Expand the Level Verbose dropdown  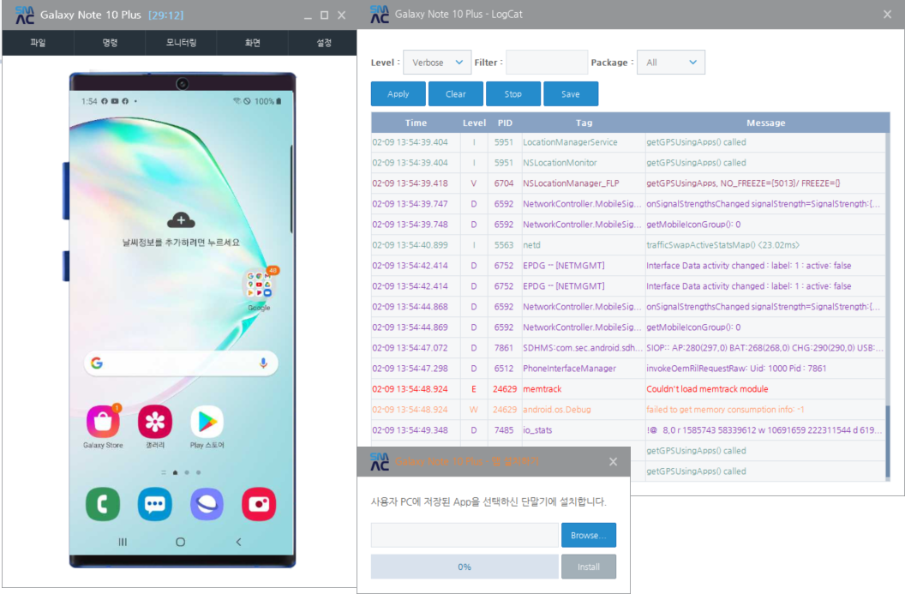436,63
